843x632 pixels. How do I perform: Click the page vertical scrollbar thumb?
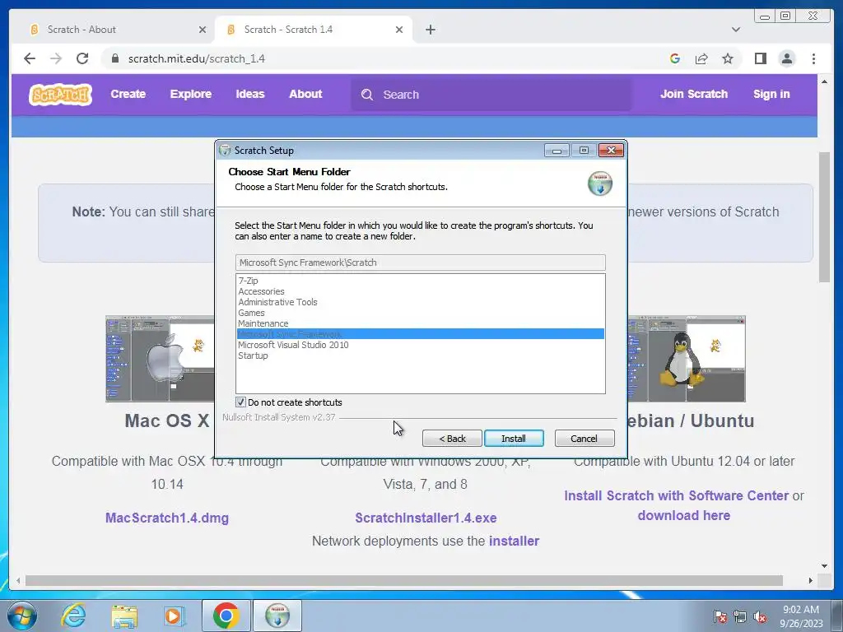[824, 217]
